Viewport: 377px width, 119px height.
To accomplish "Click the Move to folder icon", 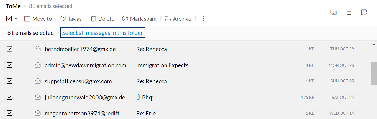I will pos(27,19).
